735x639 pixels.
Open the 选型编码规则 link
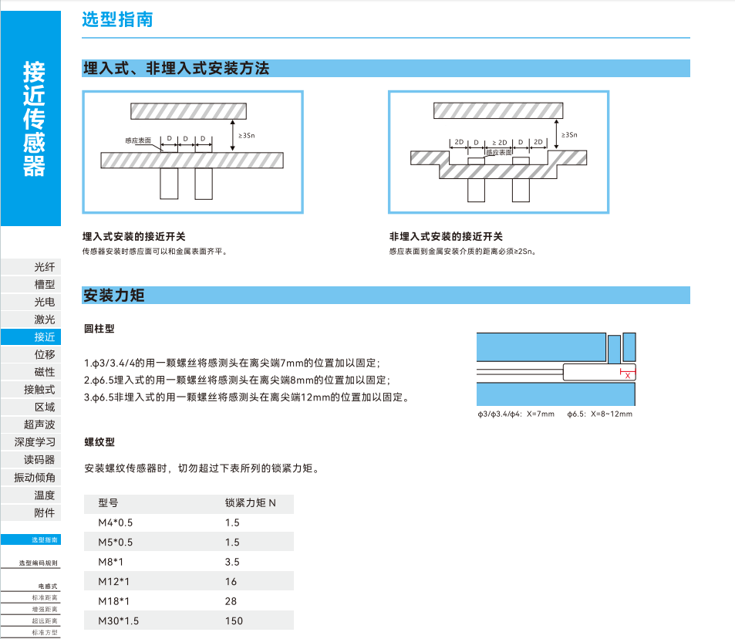(39, 563)
